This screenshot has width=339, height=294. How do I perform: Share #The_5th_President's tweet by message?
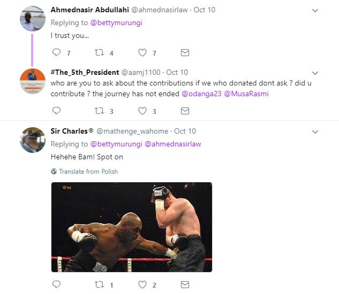[185, 111]
